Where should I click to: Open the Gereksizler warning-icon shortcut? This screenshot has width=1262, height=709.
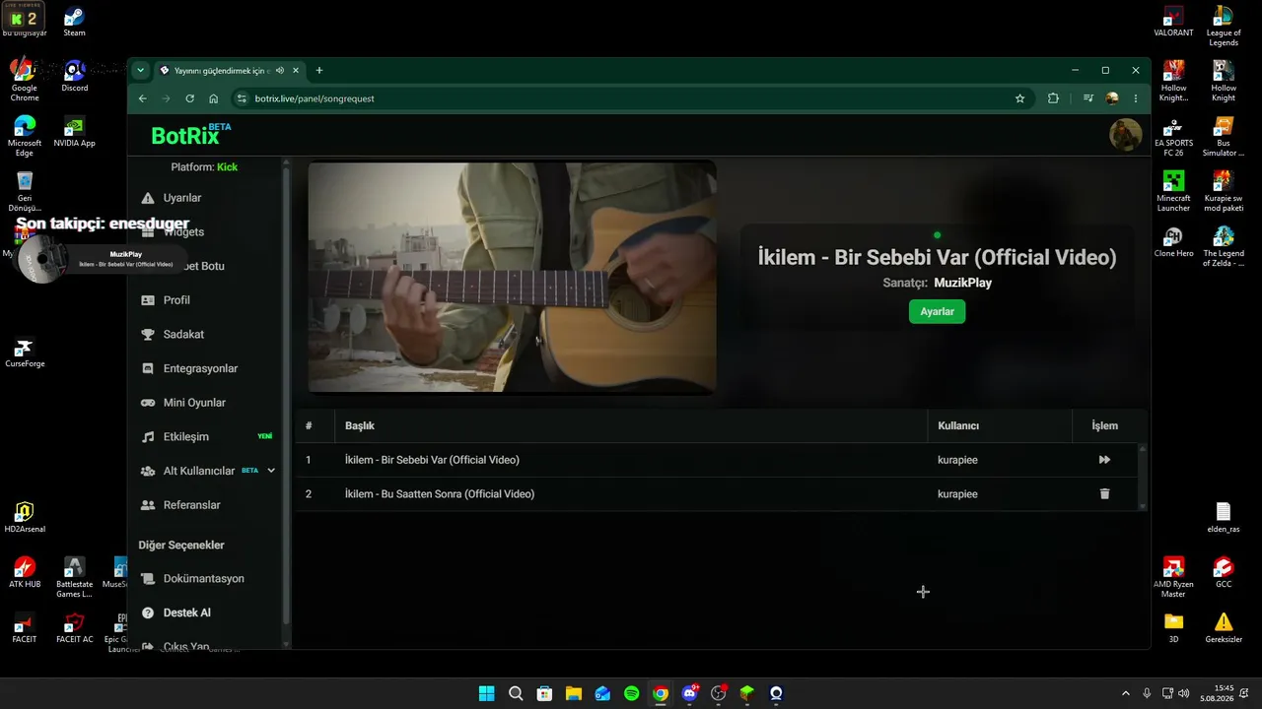click(x=1224, y=628)
